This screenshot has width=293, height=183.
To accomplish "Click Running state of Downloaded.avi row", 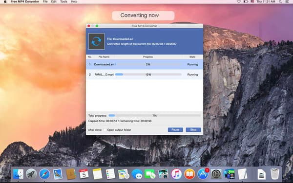I will [192, 64].
